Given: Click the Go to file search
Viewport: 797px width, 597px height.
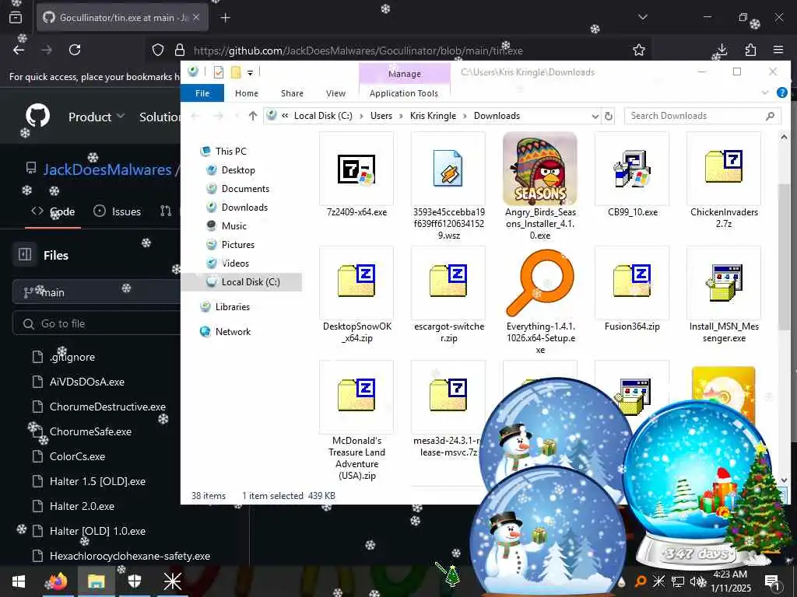Looking at the screenshot, I should tap(97, 323).
